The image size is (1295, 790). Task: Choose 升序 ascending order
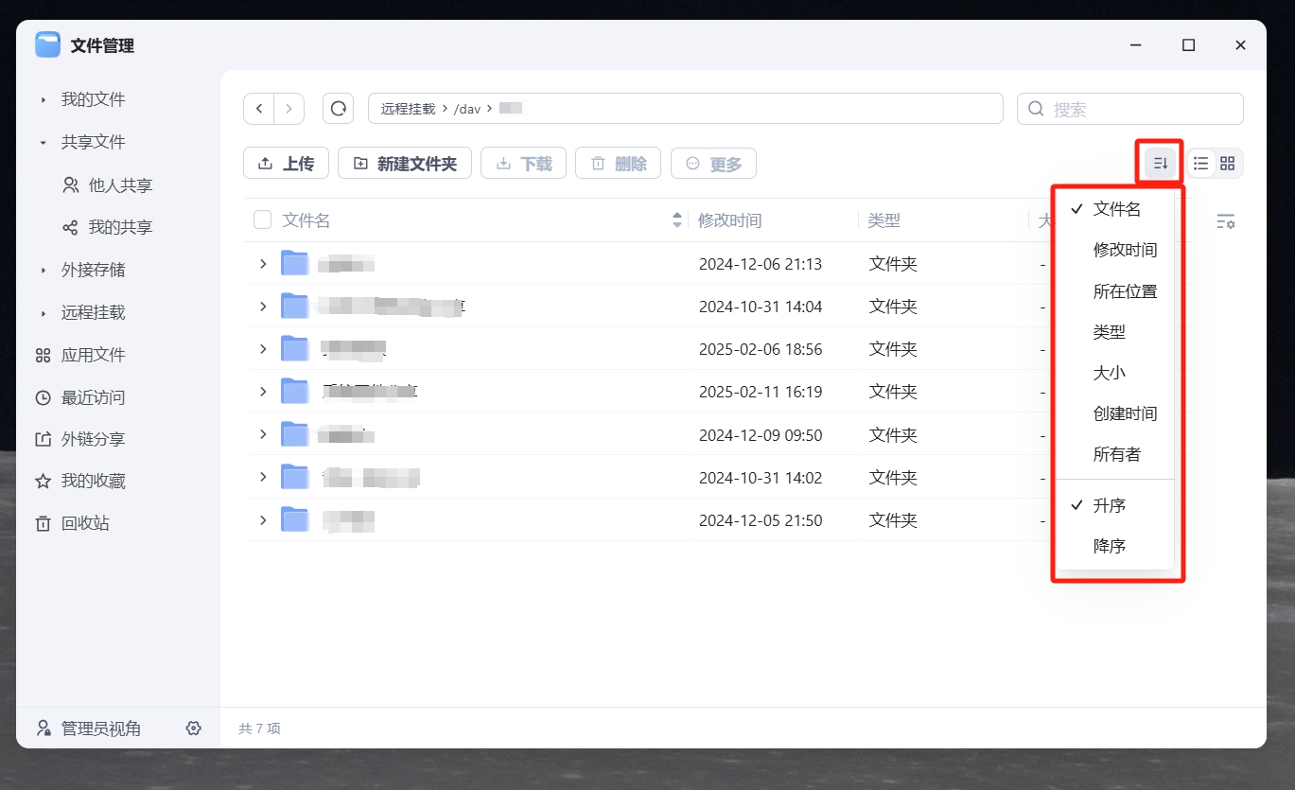(x=1116, y=505)
